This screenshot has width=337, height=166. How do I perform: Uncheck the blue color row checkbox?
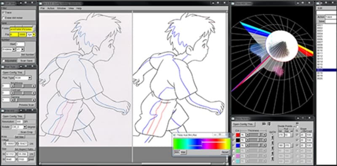234,146
